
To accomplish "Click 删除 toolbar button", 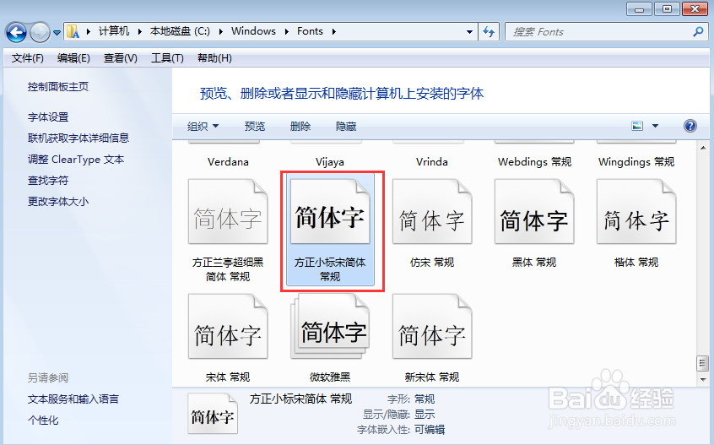I will (x=300, y=126).
